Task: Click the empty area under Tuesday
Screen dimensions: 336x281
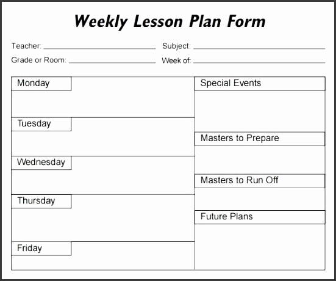Action: 103,144
